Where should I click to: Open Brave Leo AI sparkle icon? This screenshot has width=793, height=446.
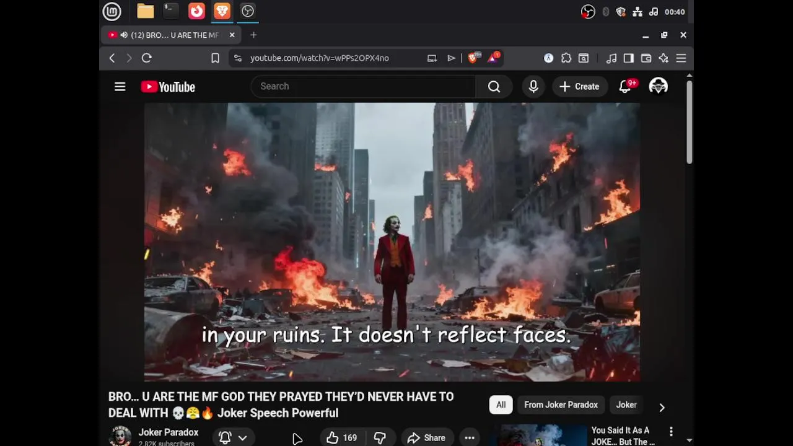click(x=664, y=58)
